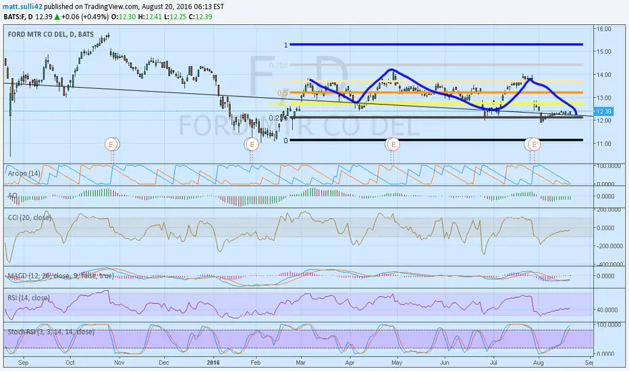629x371 pixels.
Task: Click the Stoch RSI indicator label
Action: pos(51,332)
